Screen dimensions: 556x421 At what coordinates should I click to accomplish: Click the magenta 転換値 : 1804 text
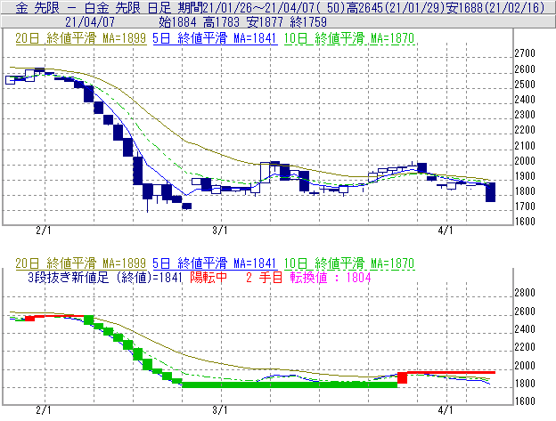pyautogui.click(x=331, y=277)
